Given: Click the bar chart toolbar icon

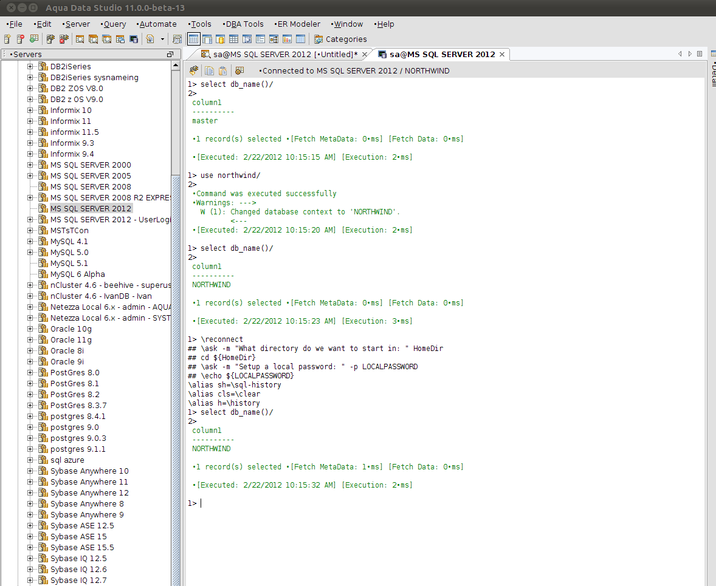Looking at the screenshot, I should (287, 39).
